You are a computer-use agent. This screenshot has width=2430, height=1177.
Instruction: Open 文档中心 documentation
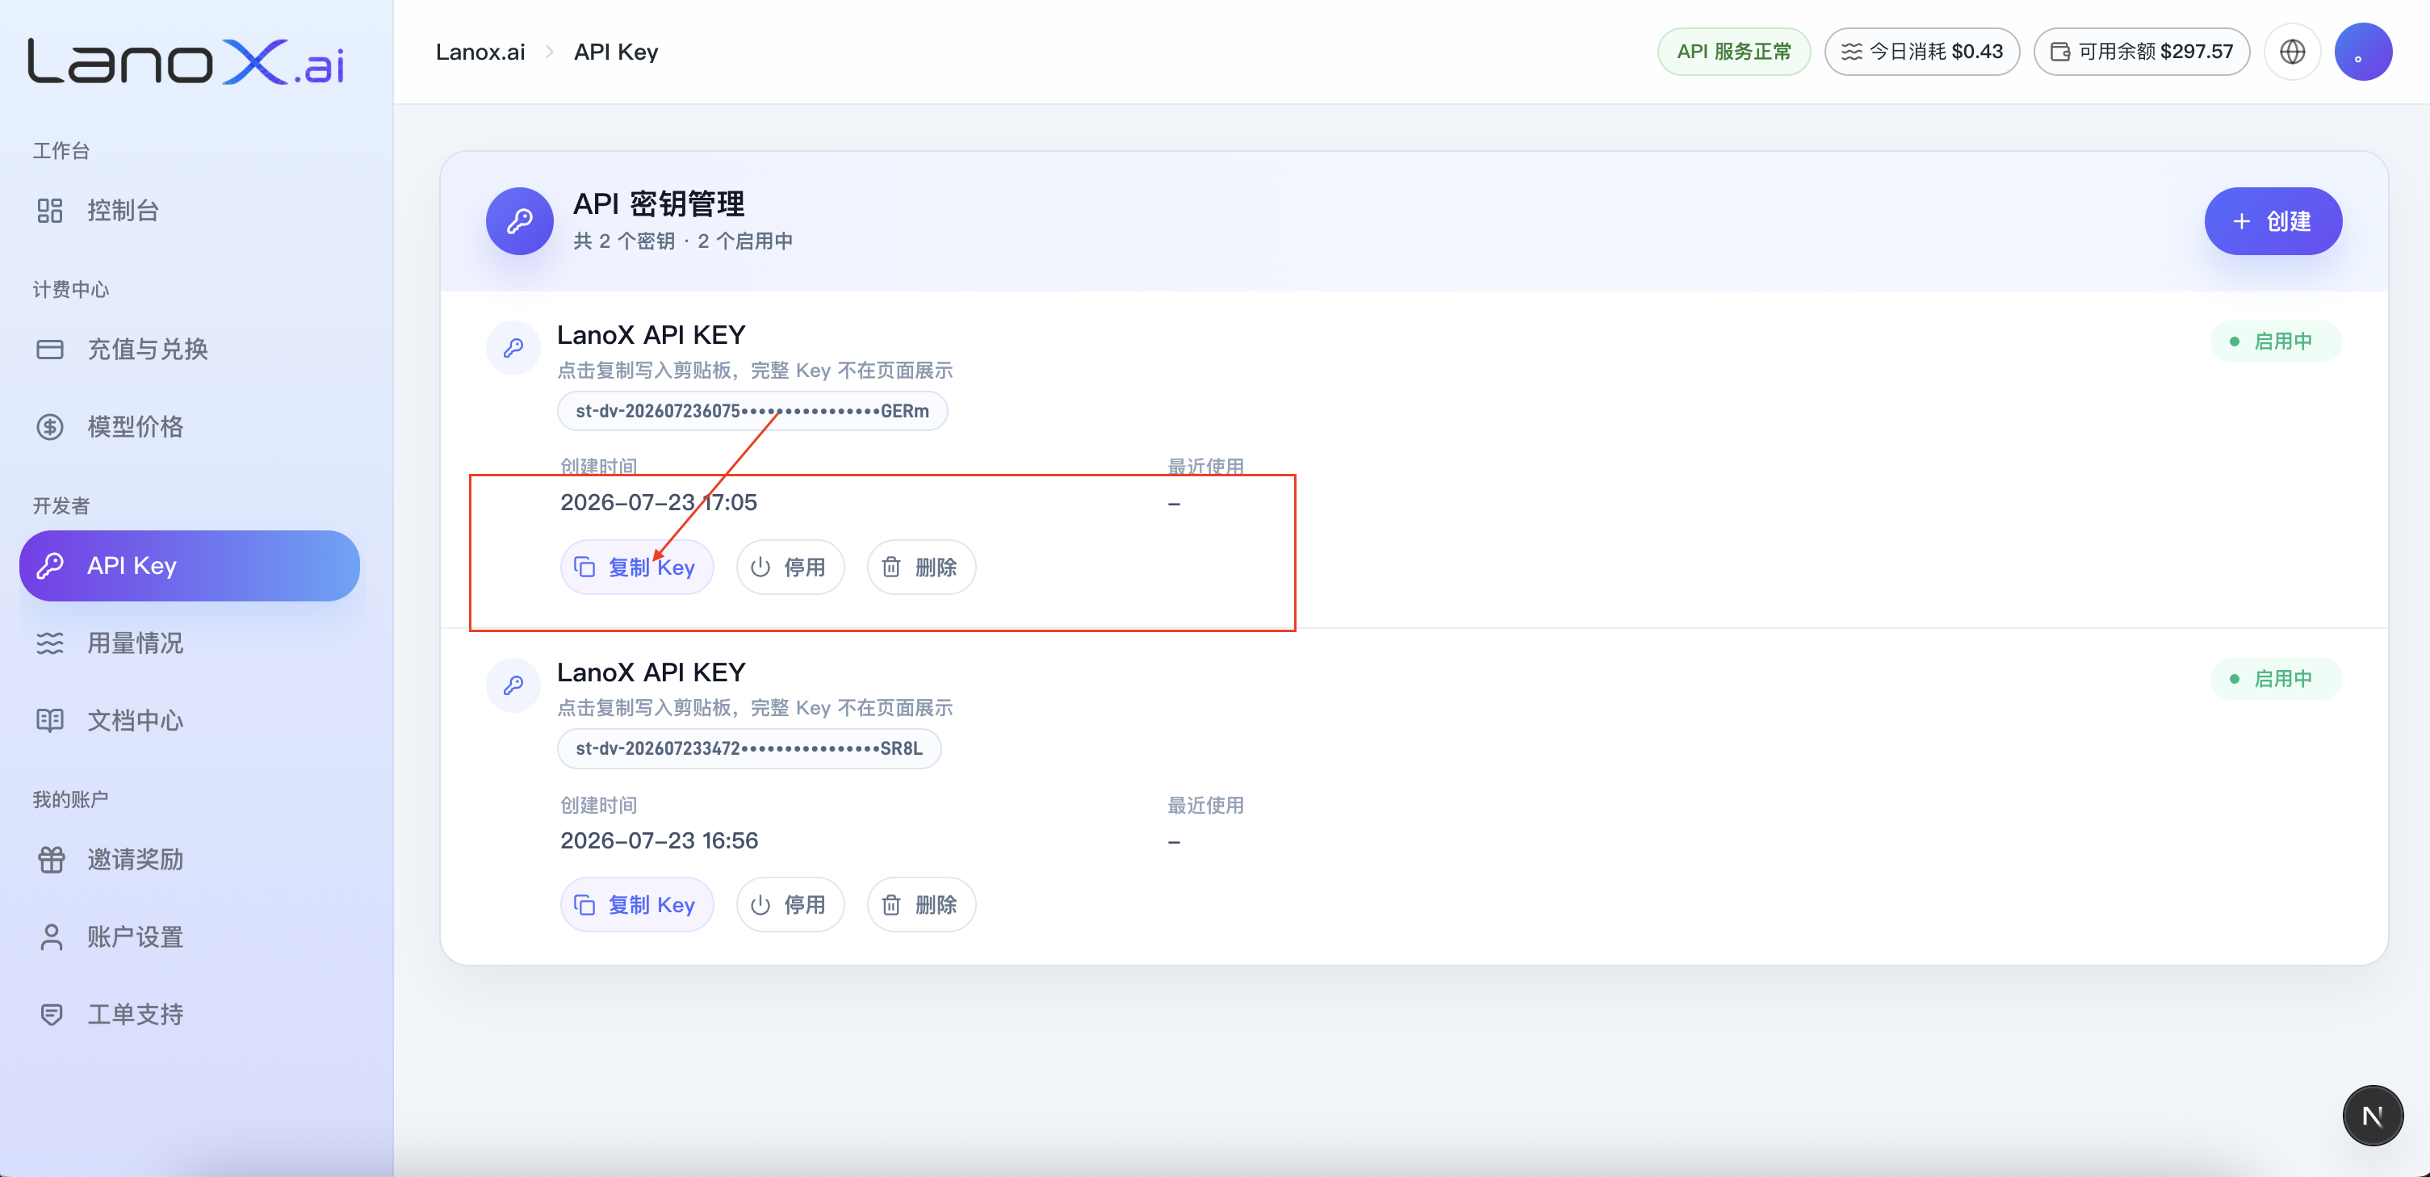pyautogui.click(x=189, y=721)
